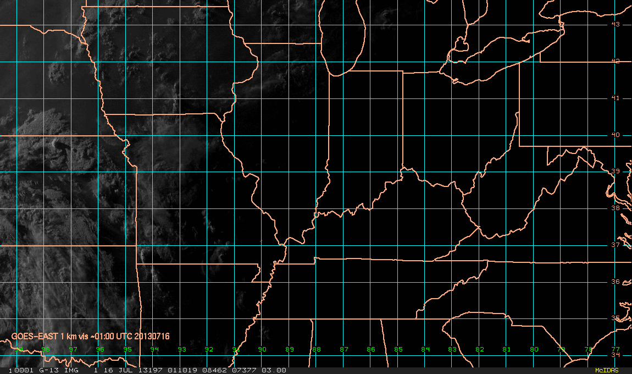
Task: Click the longitude label 97
Action: (x=73, y=349)
